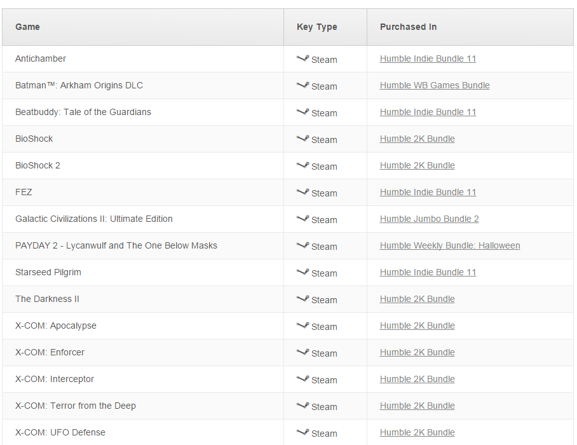Click the Steam icon for Starseed Pilgrim
The image size is (577, 445).
point(302,272)
